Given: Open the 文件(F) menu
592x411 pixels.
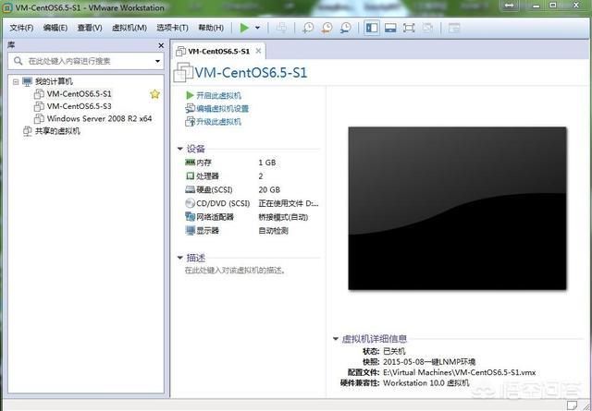Looking at the screenshot, I should (x=21, y=28).
